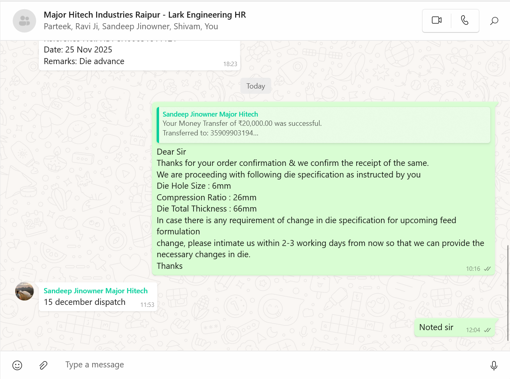Click the group members list under title

click(131, 26)
